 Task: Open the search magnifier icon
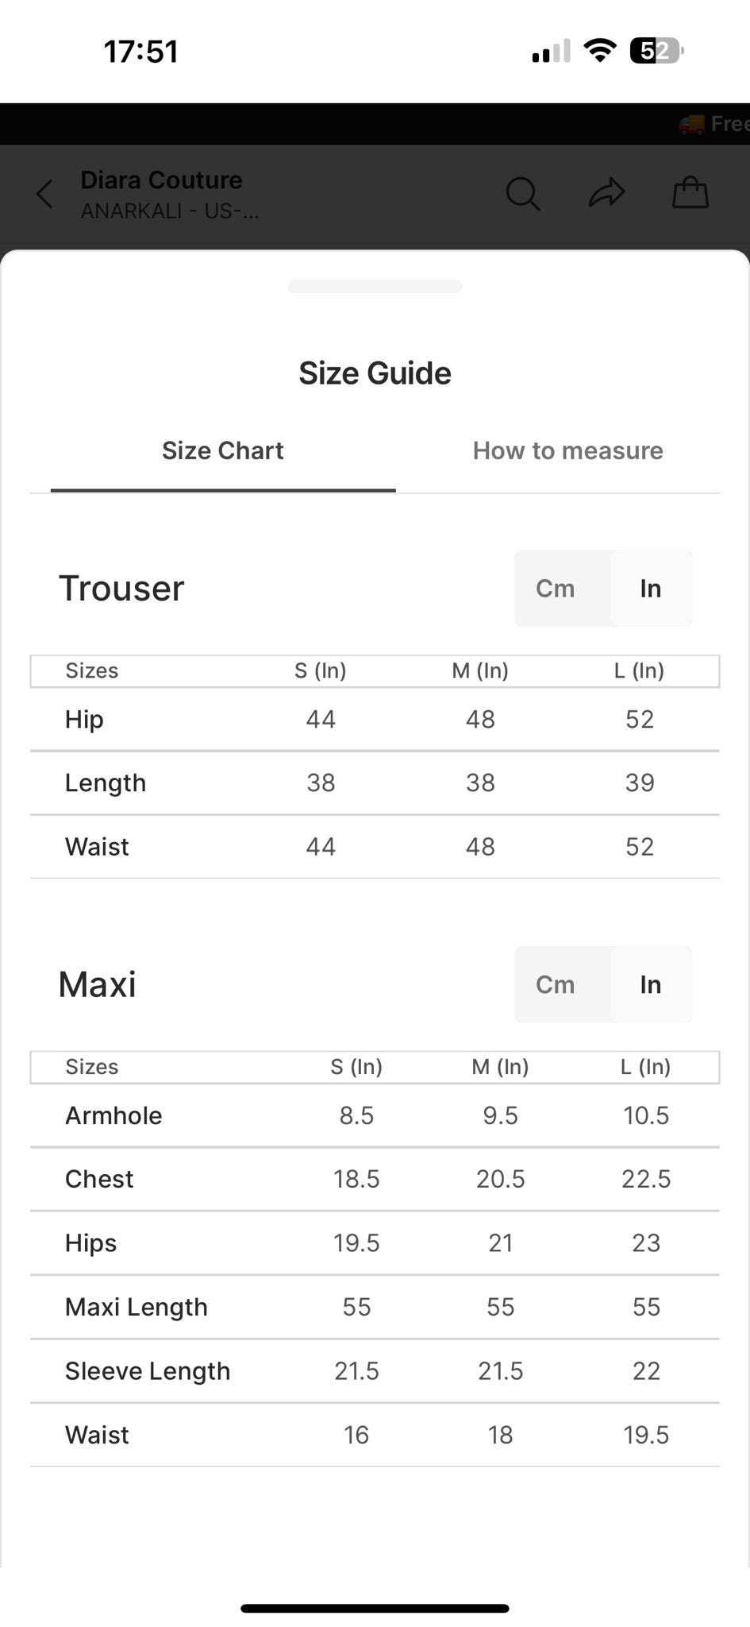coord(522,193)
